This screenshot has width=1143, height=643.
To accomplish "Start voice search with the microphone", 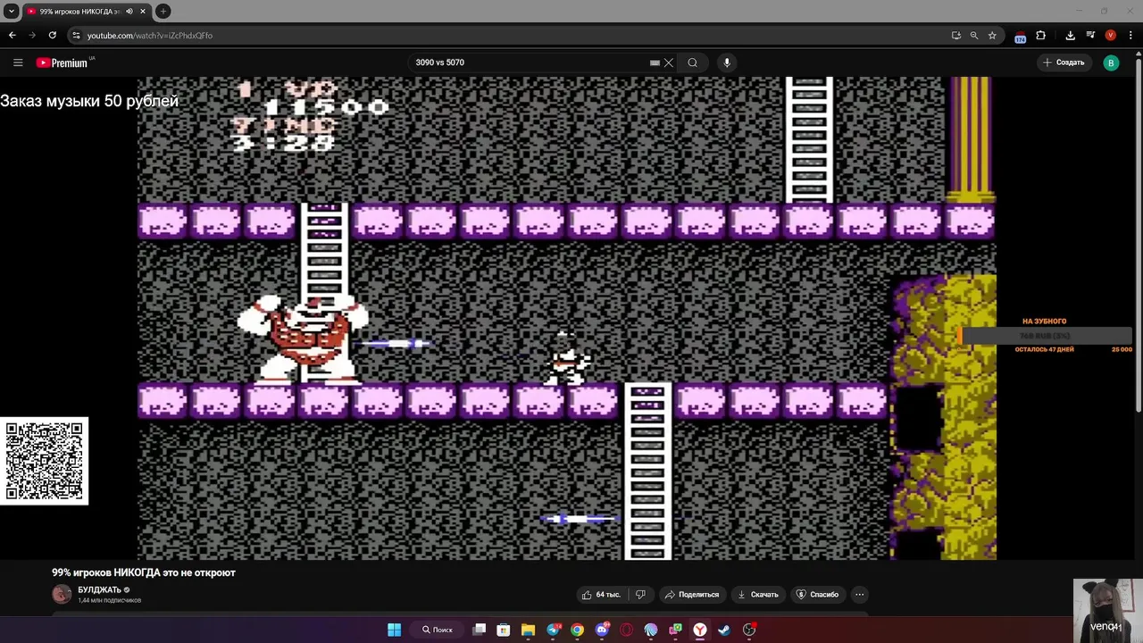I will [727, 63].
